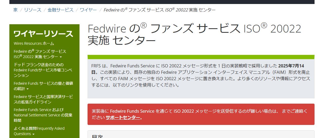Open よくある質問 Frequently Asked Questions in sidebar
Viewport: 329px width, 138px height.
pyautogui.click(x=39, y=131)
